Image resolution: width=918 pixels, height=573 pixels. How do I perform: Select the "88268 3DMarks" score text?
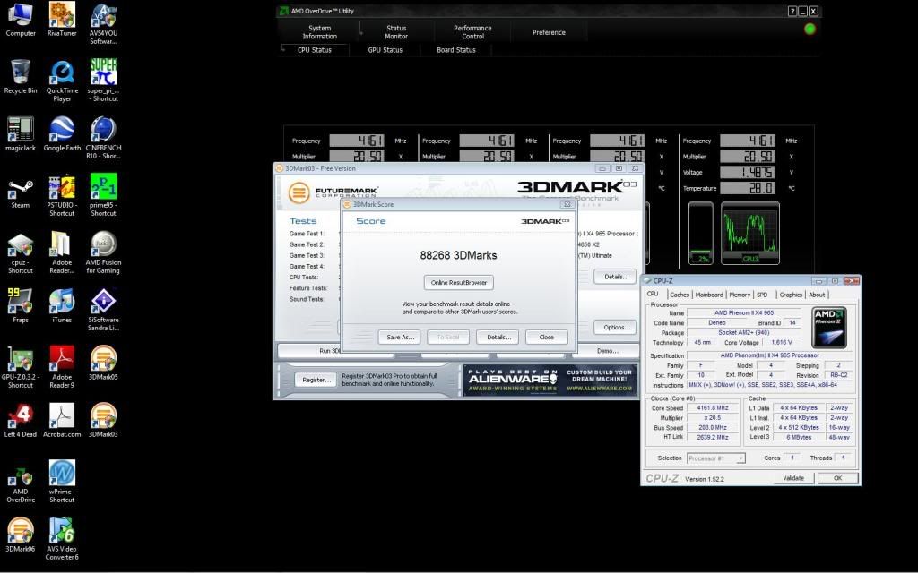458,255
